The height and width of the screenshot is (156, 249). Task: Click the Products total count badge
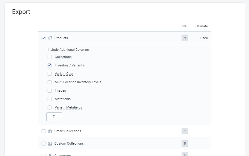click(185, 38)
